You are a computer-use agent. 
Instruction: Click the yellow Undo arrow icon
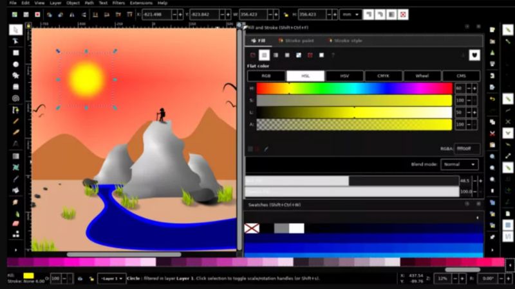click(492, 99)
